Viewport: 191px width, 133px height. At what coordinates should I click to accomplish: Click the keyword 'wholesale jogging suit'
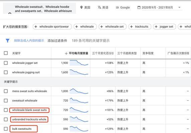click(26, 72)
